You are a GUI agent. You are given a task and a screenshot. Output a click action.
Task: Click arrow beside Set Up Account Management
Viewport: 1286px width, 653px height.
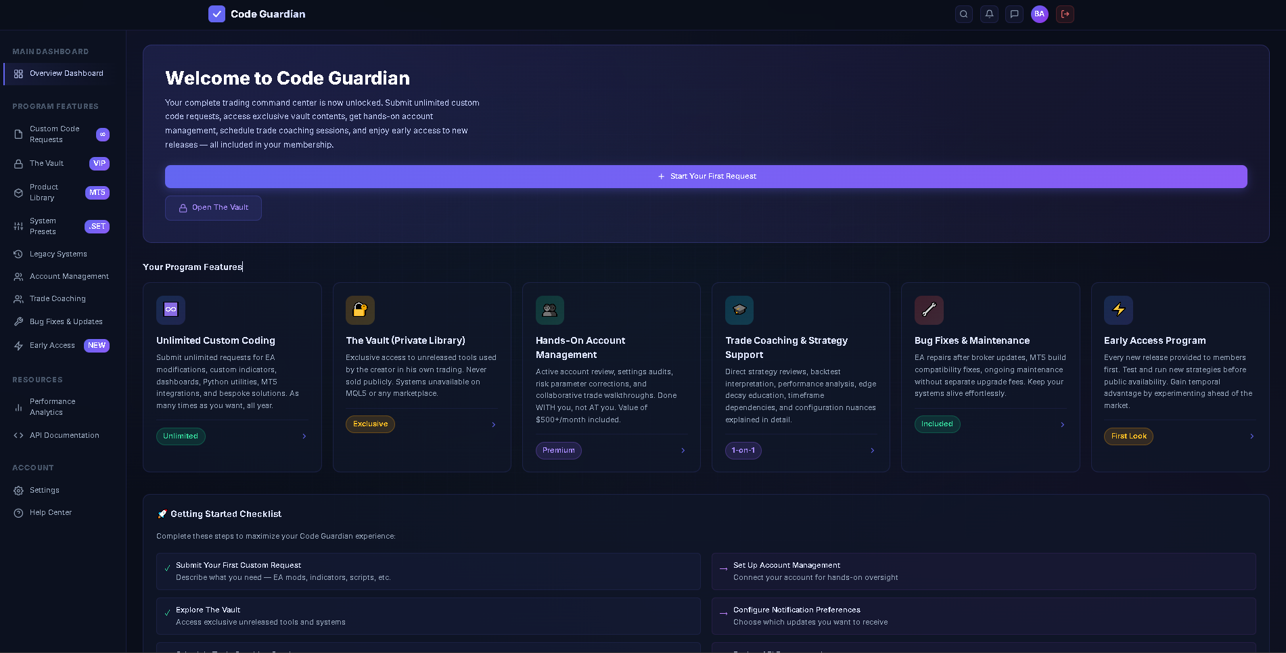tap(723, 569)
